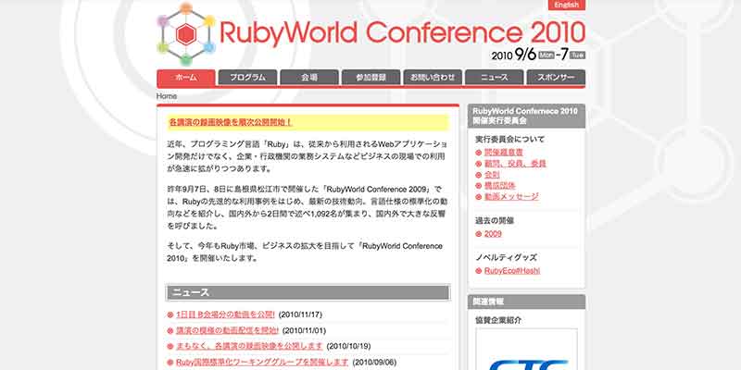Open the 会則 sidebar link

pyautogui.click(x=492, y=175)
